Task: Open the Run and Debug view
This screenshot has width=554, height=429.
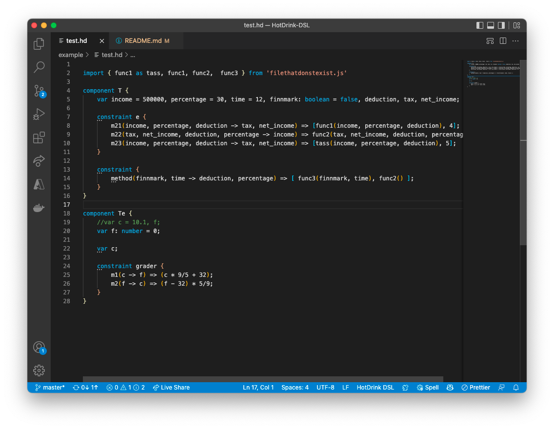Action: pos(39,114)
